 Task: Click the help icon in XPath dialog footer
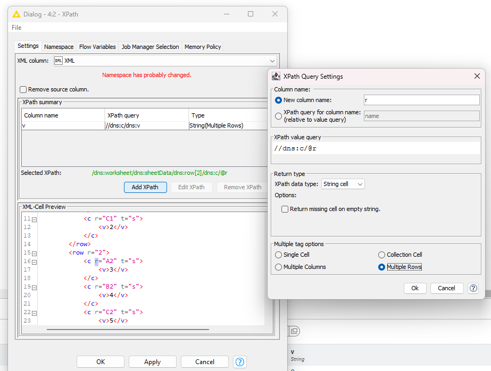[x=240, y=362]
